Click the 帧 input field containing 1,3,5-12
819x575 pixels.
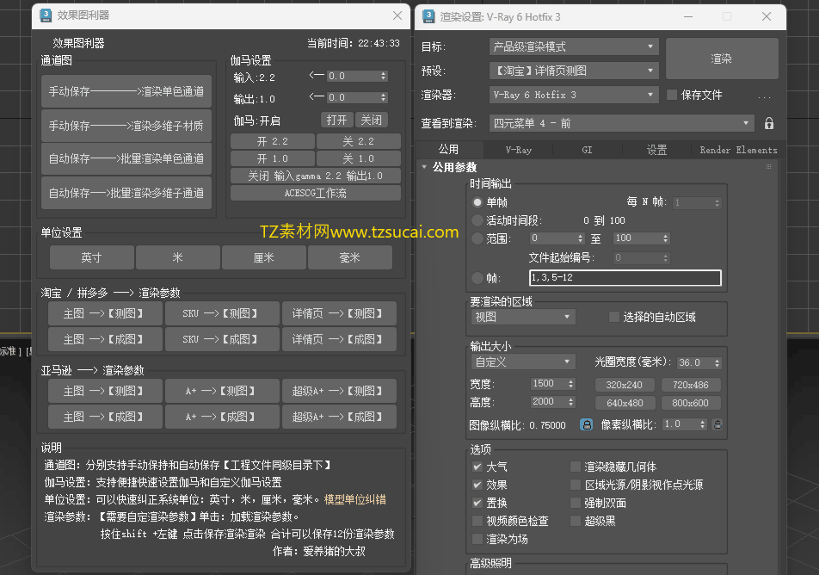tap(625, 277)
